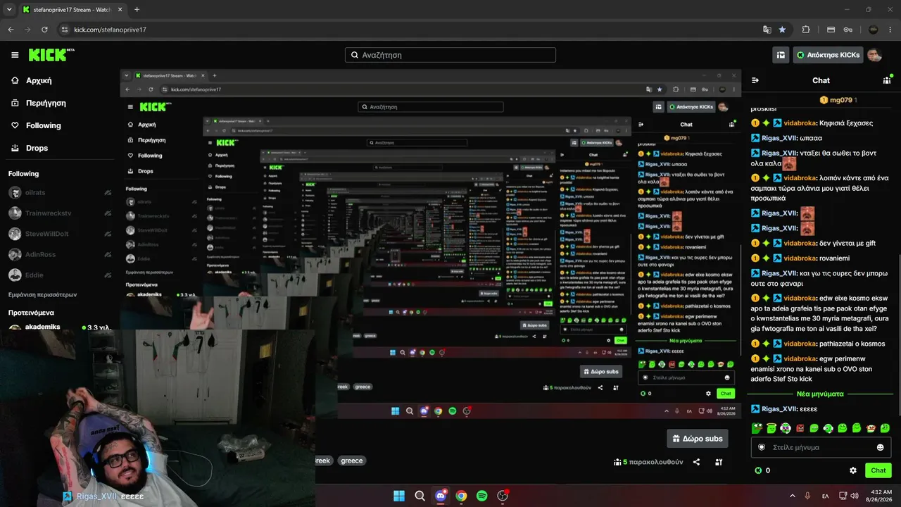This screenshot has width=901, height=507.
Task: Open chat settings gear icon
Action: coord(853,470)
